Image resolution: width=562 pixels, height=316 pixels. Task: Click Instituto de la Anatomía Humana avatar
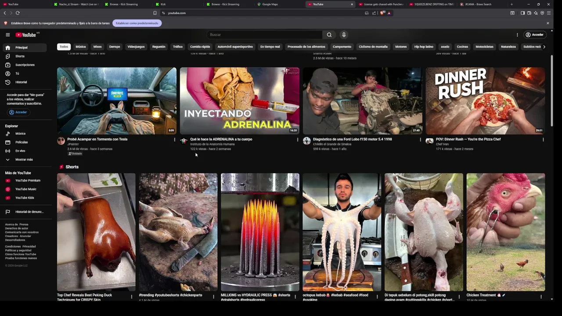184,141
